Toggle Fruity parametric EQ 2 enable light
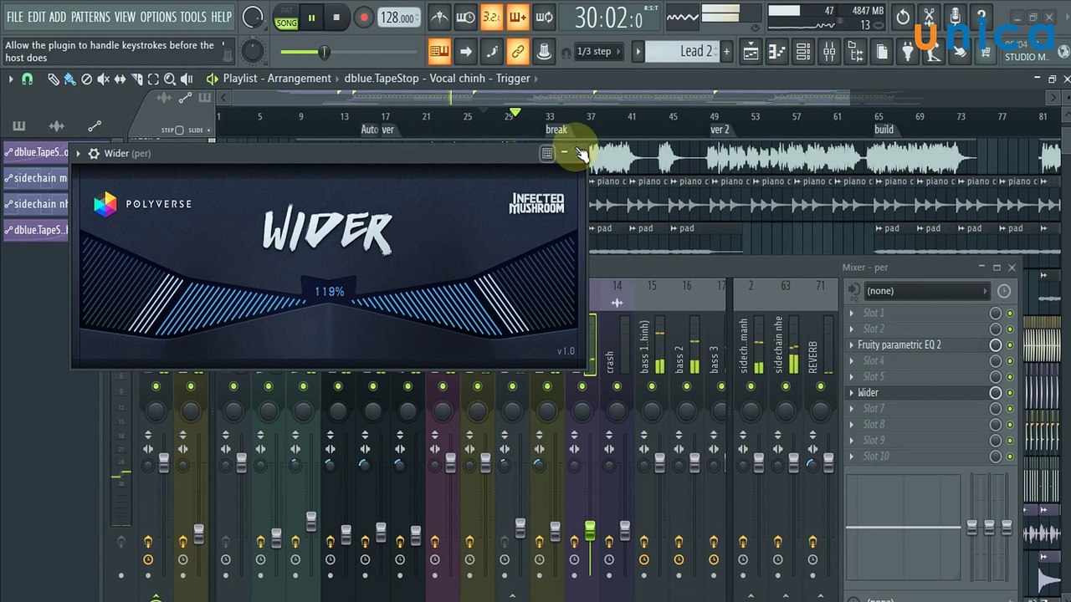This screenshot has height=602, width=1071. (1010, 344)
